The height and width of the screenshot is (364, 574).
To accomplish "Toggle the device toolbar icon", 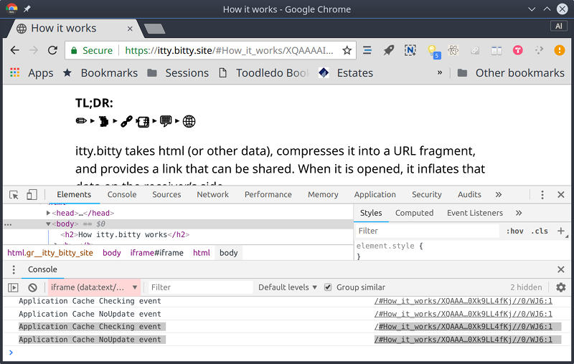I will (32, 195).
